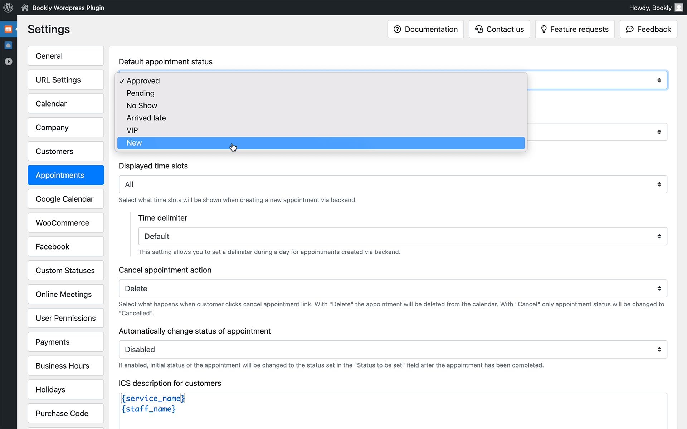Click the play circle icon in the sidebar
This screenshot has height=429, width=687.
click(x=8, y=61)
